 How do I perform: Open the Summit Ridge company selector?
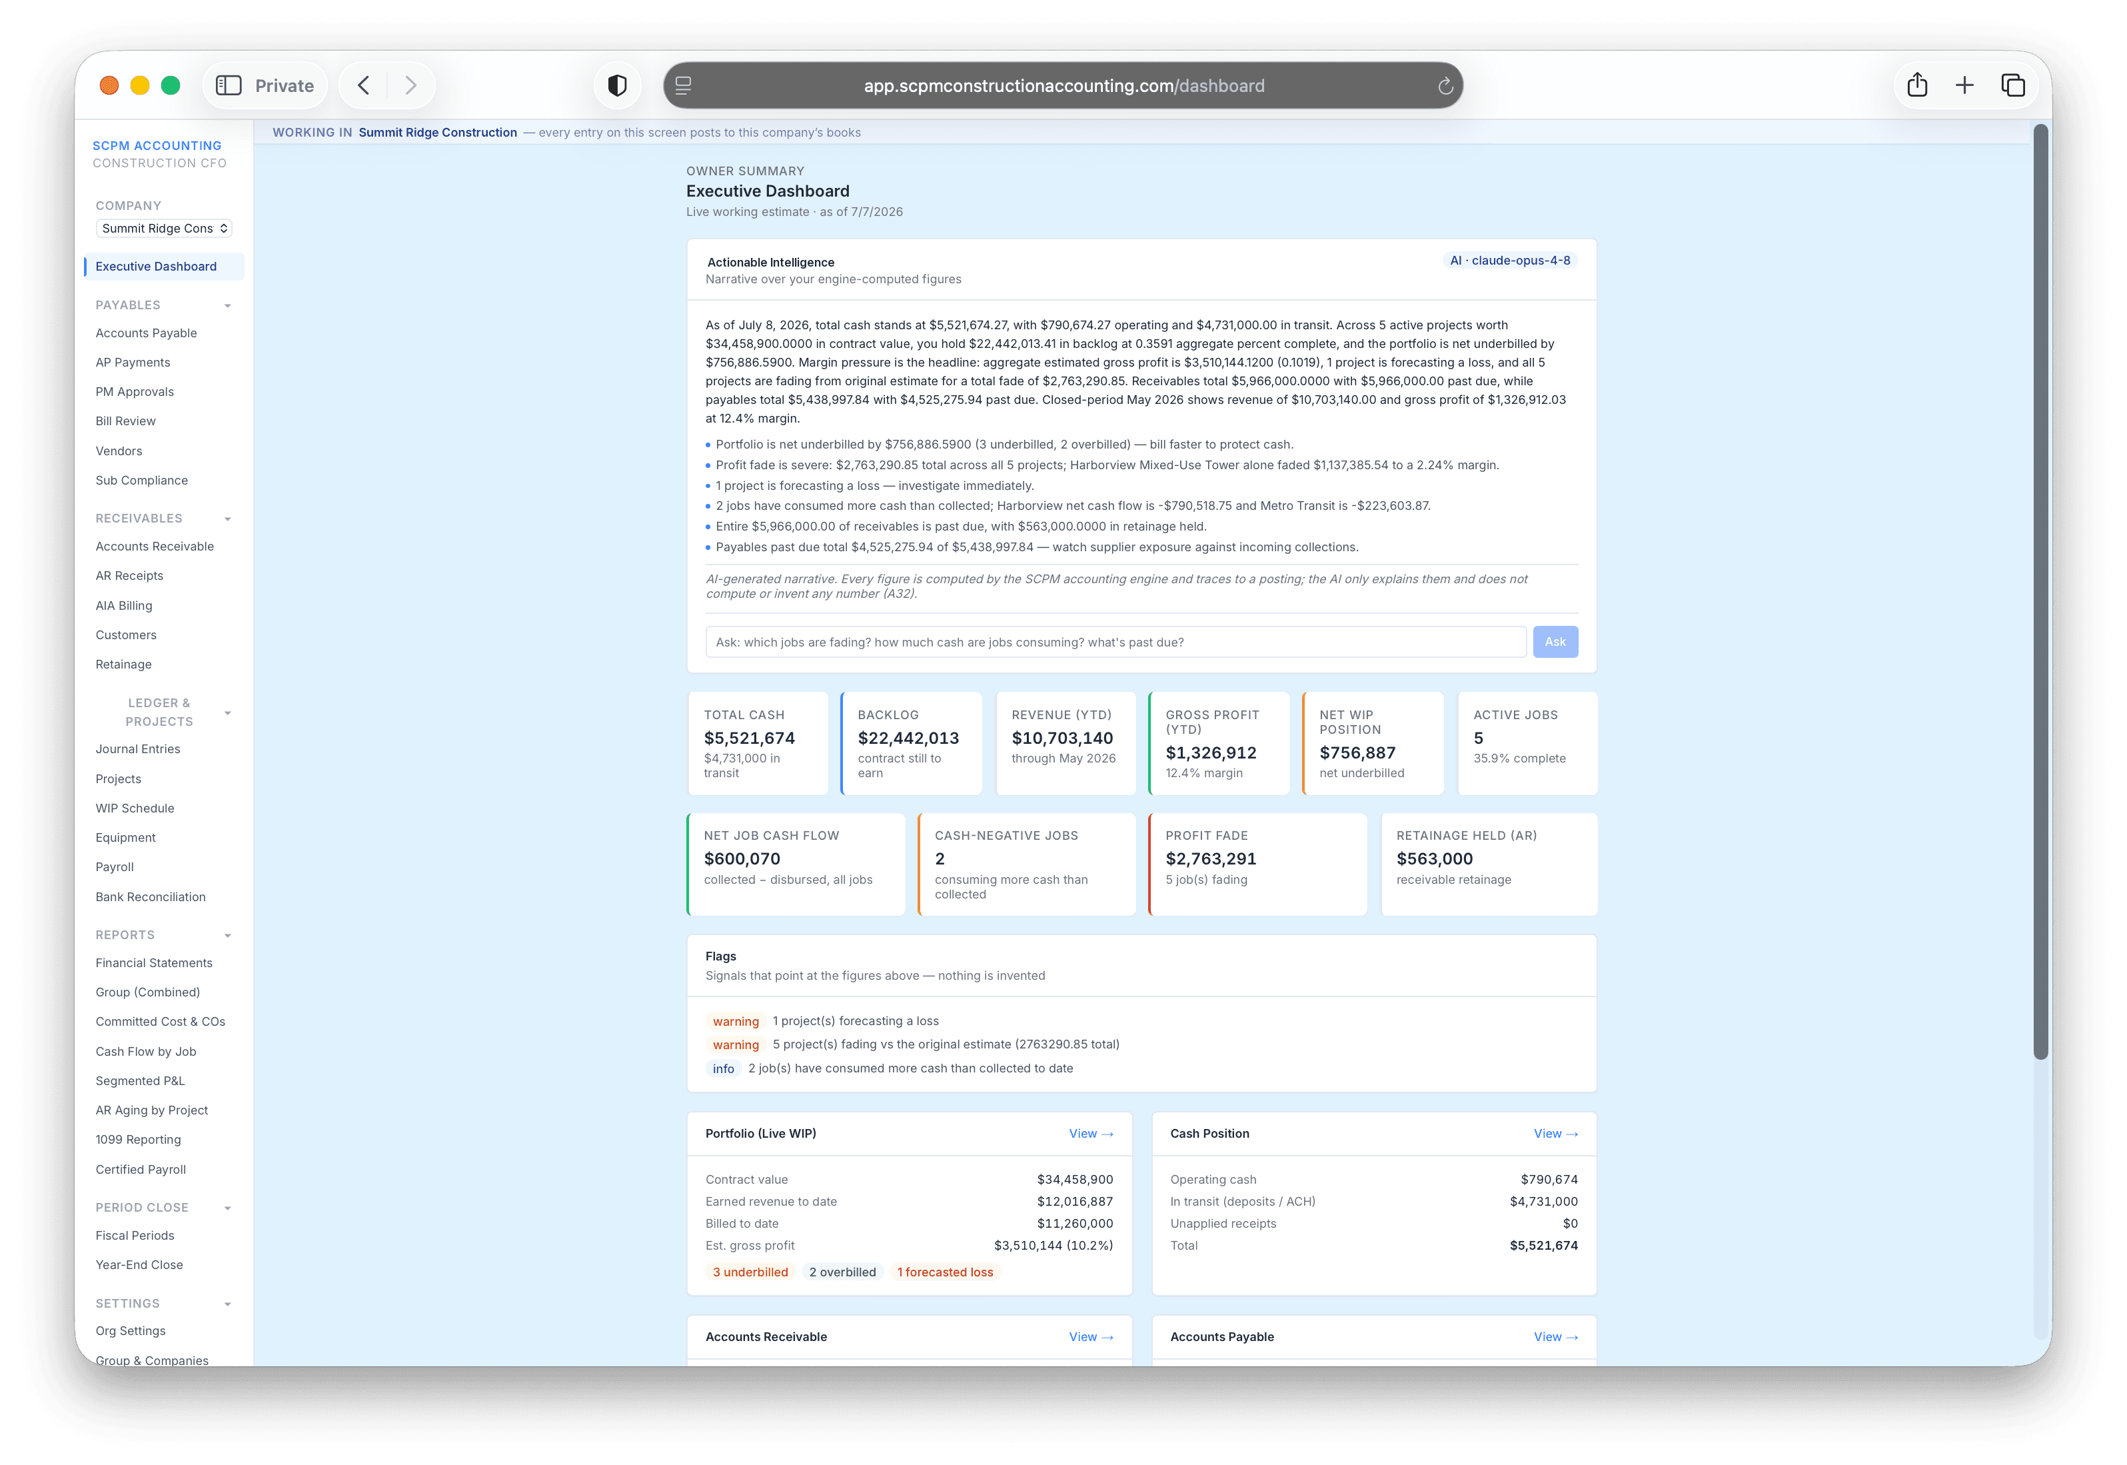coord(163,229)
